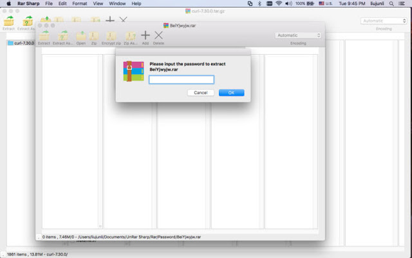
Task: Click the RAR archive icon in the password dialog
Action: [133, 71]
